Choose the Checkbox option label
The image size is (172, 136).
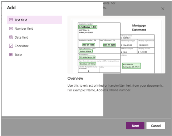click(x=21, y=46)
